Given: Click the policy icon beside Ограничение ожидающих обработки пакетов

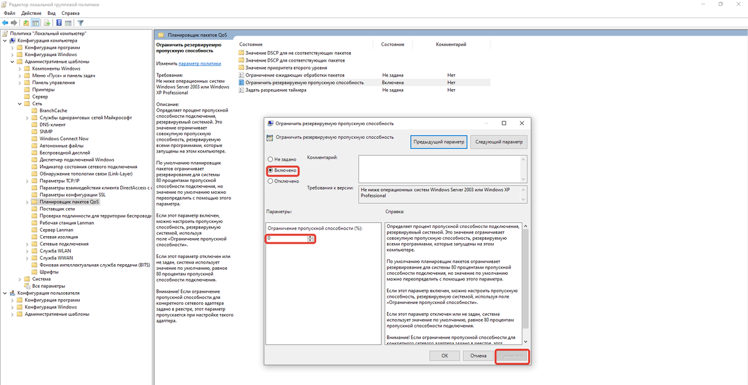Looking at the screenshot, I should [242, 75].
